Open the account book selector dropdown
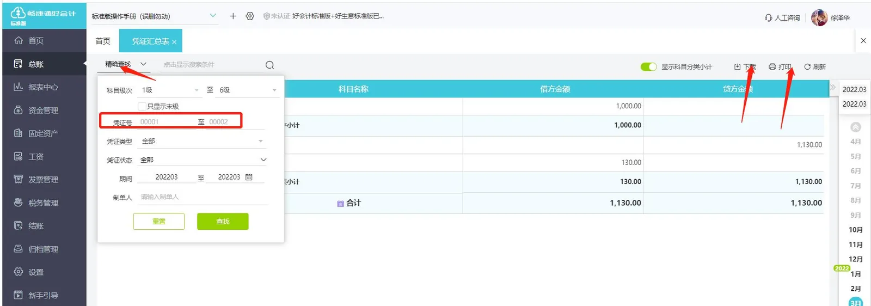 tap(154, 16)
